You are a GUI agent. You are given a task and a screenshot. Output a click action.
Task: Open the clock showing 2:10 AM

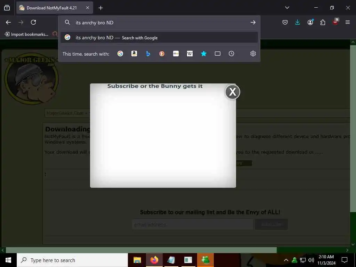(326, 260)
